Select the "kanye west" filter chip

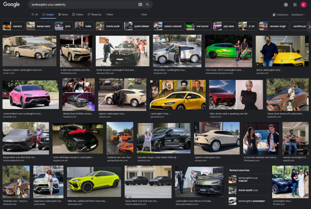pyautogui.click(x=39, y=26)
